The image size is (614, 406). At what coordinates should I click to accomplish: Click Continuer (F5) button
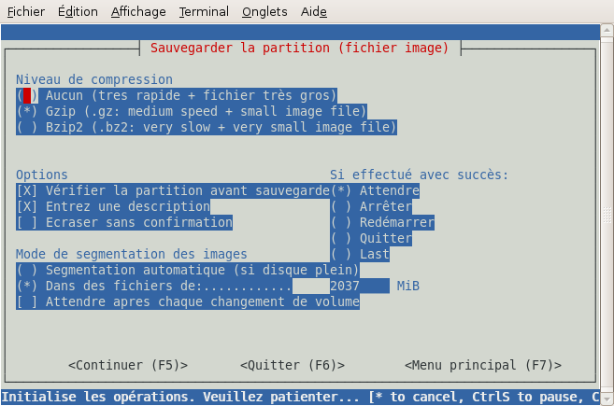[x=128, y=365]
